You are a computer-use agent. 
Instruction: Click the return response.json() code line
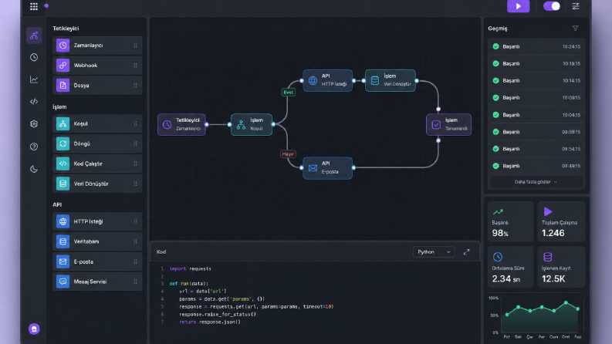point(210,322)
